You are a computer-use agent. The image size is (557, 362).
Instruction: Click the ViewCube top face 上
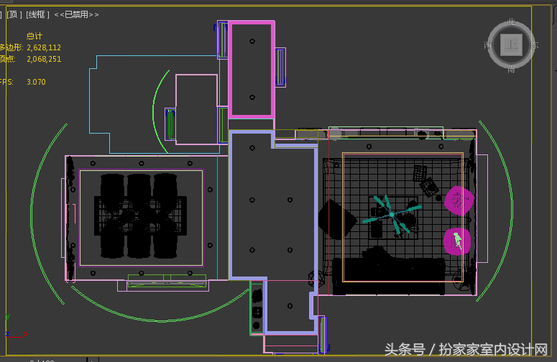[x=511, y=45]
